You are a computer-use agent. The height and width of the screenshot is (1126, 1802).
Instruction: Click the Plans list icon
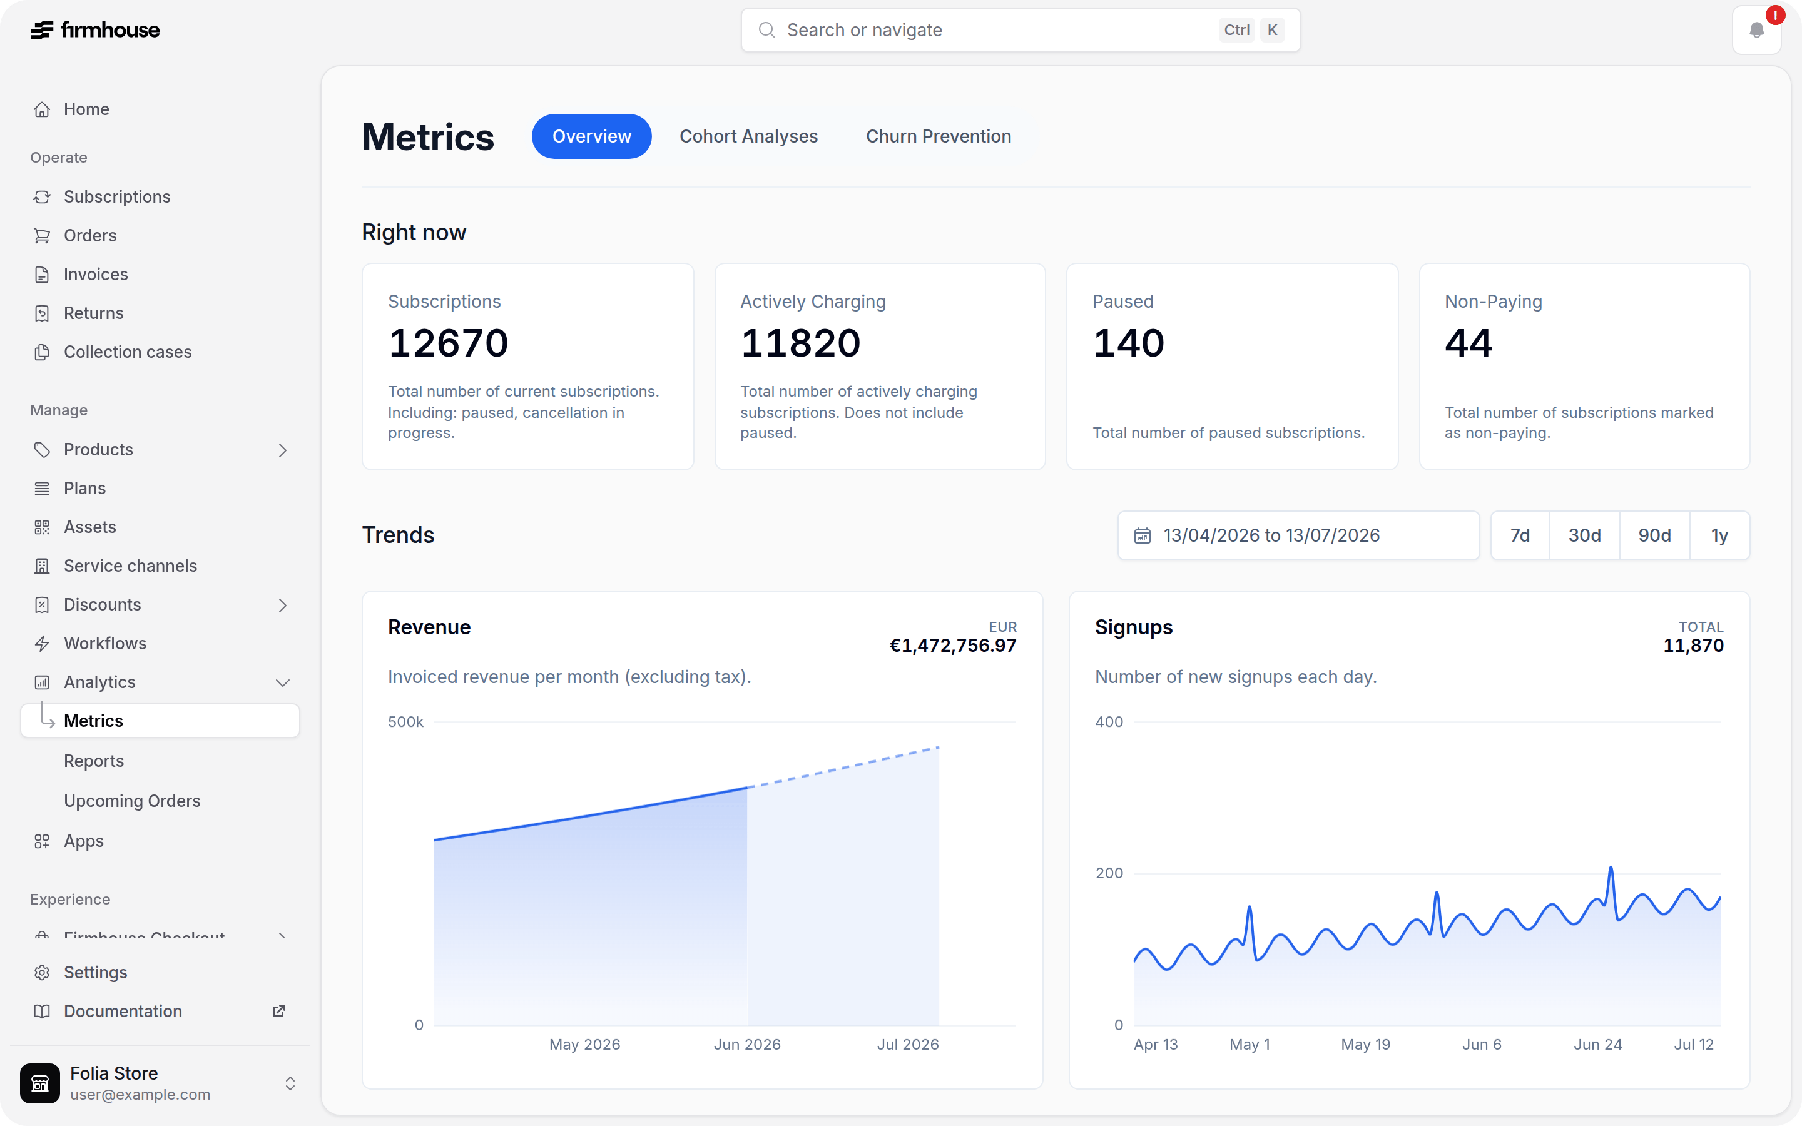tap(42, 489)
